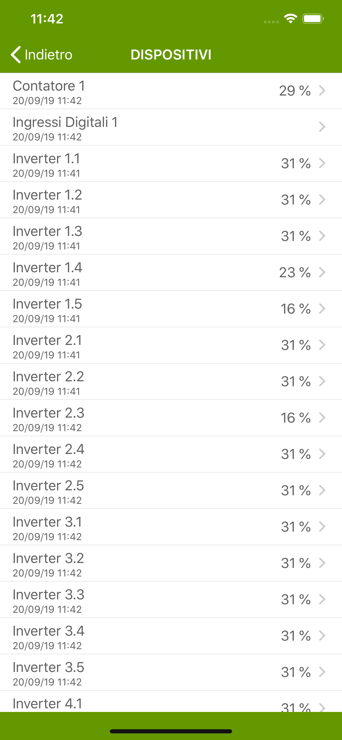Open Inverter 1.1 chevron arrow
342x740 pixels.
tap(322, 163)
